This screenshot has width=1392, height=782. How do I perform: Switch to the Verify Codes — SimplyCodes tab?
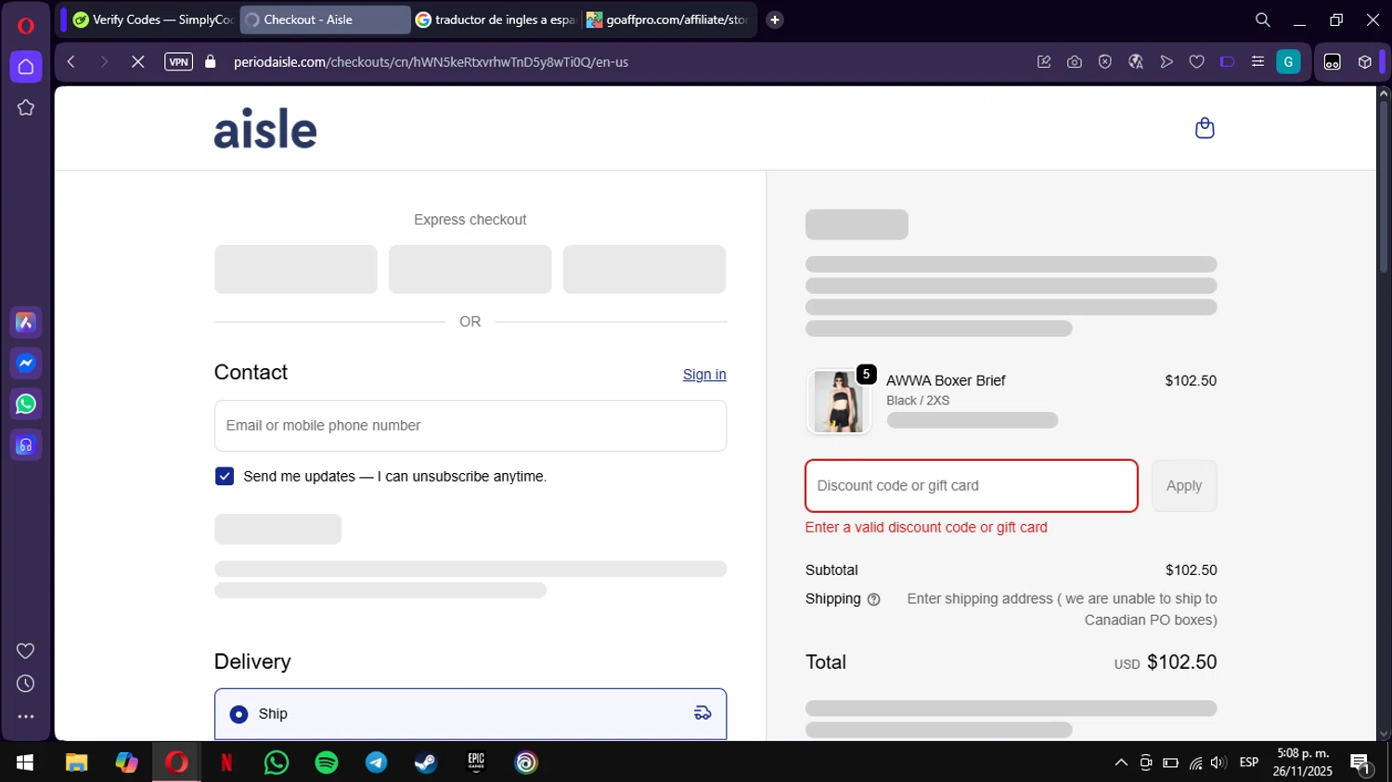tap(152, 19)
